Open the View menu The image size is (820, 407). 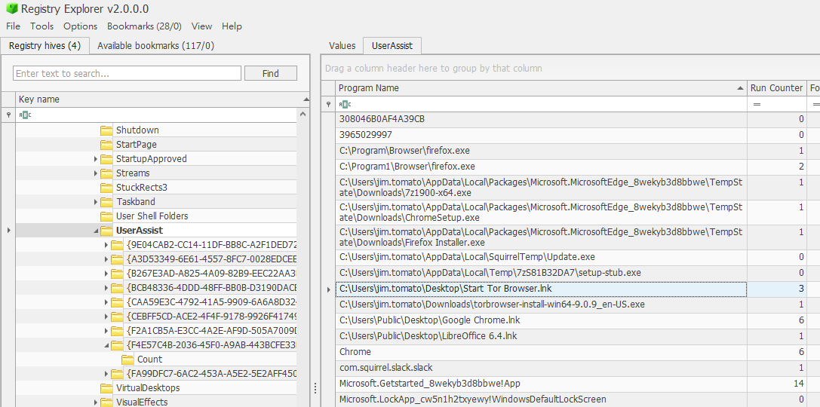click(x=201, y=26)
